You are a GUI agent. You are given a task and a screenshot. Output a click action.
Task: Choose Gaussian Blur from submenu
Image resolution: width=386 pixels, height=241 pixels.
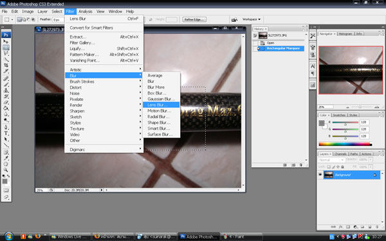pos(161,99)
